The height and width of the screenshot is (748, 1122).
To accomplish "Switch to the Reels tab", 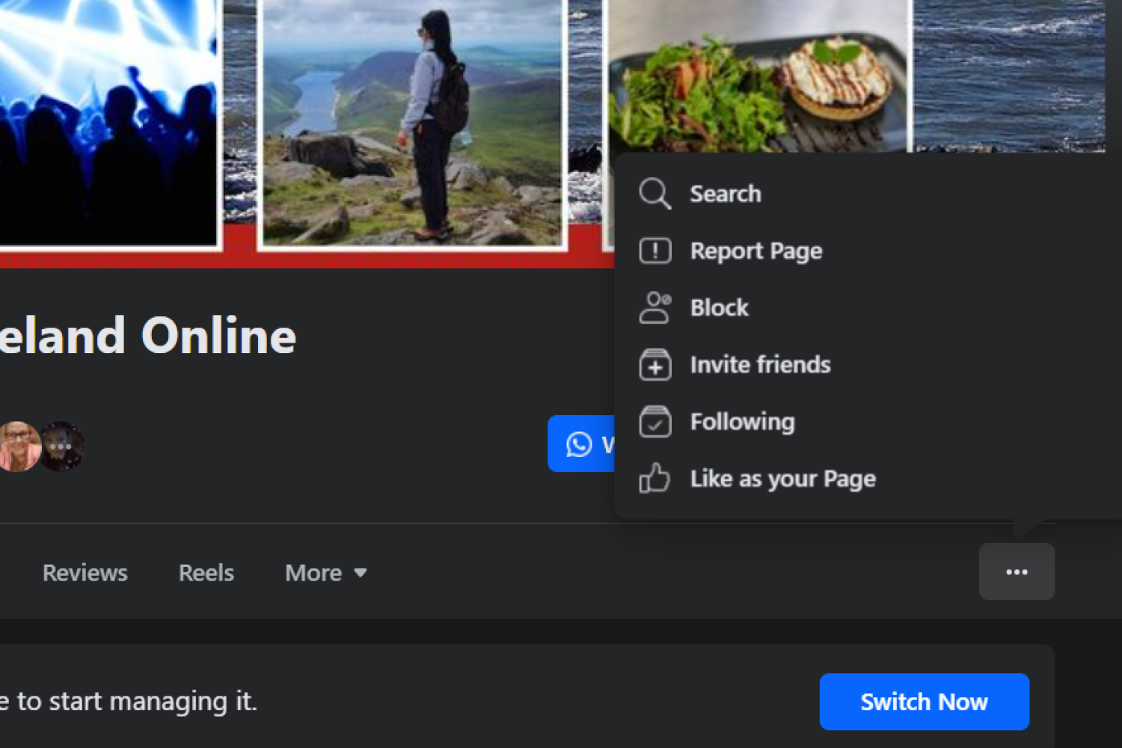I will (x=206, y=573).
